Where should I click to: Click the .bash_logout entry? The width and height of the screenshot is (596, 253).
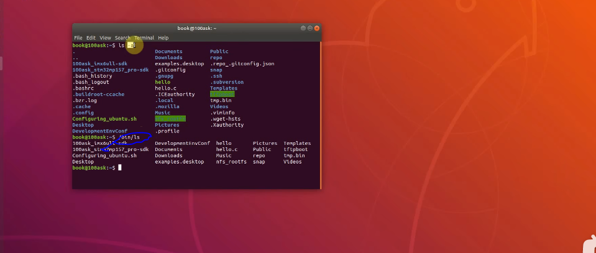[91, 82]
